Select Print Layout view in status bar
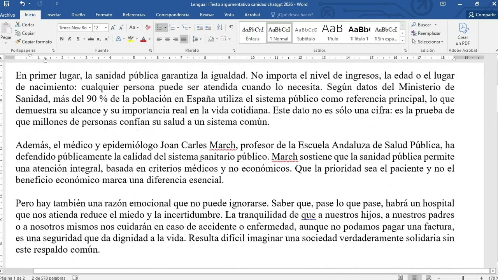The width and height of the screenshot is (498, 280). point(415,278)
